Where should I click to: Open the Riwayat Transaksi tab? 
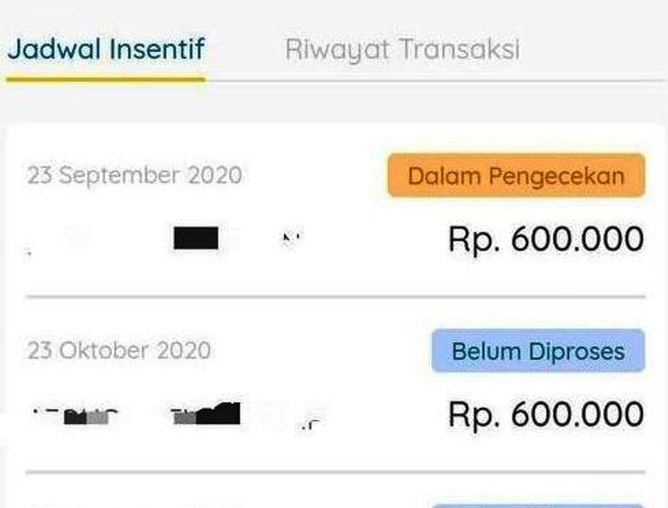[x=402, y=49]
